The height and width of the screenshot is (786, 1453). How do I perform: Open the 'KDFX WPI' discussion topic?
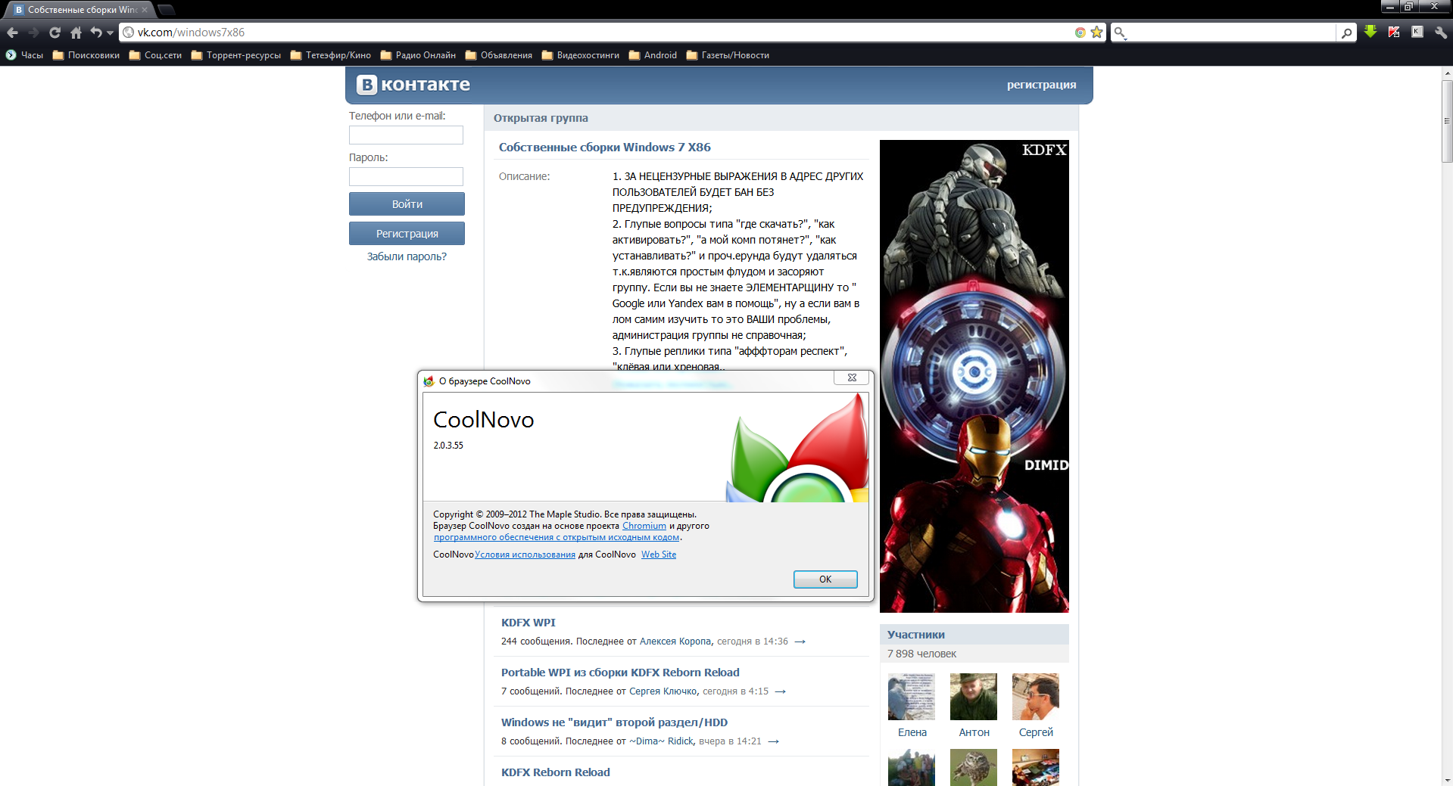(529, 623)
